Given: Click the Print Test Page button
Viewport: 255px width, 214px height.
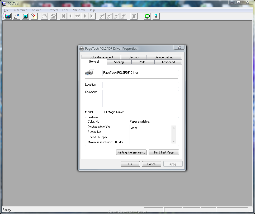Looking at the screenshot, I should [164, 152].
